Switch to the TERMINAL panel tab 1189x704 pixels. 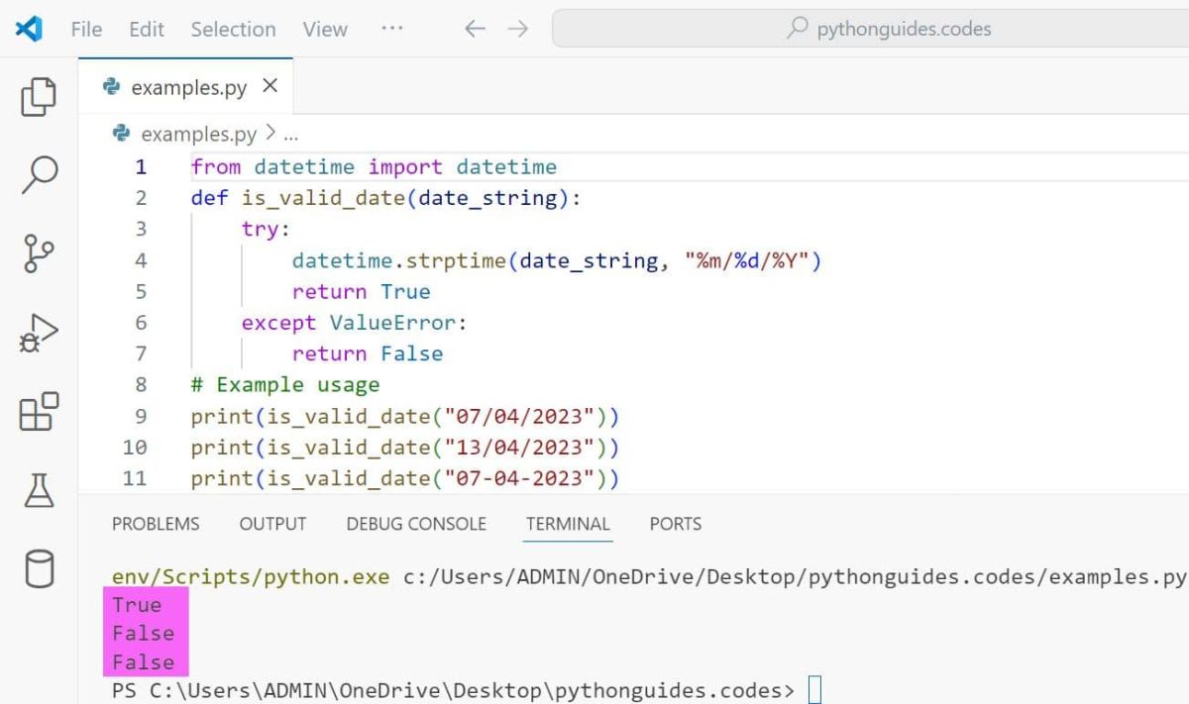568,524
